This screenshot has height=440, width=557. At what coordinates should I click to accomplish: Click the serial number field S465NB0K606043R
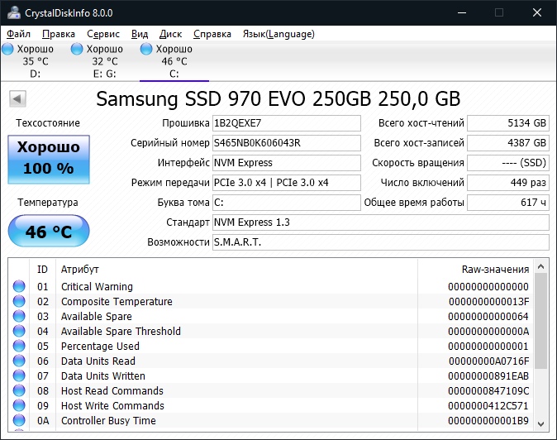(287, 143)
